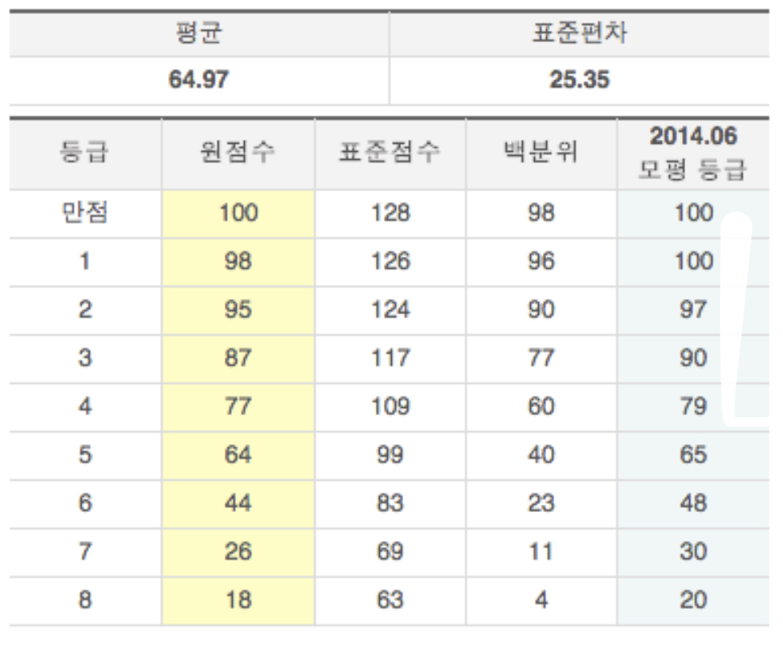Screen dimensions: 783x655
Task: Click the 백분위 column header
Action: (541, 153)
